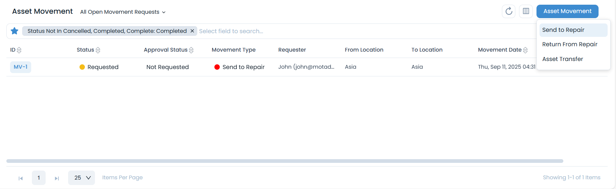Click the blue star favorite filter icon
Viewport: 616px width, 189px height.
click(x=14, y=31)
